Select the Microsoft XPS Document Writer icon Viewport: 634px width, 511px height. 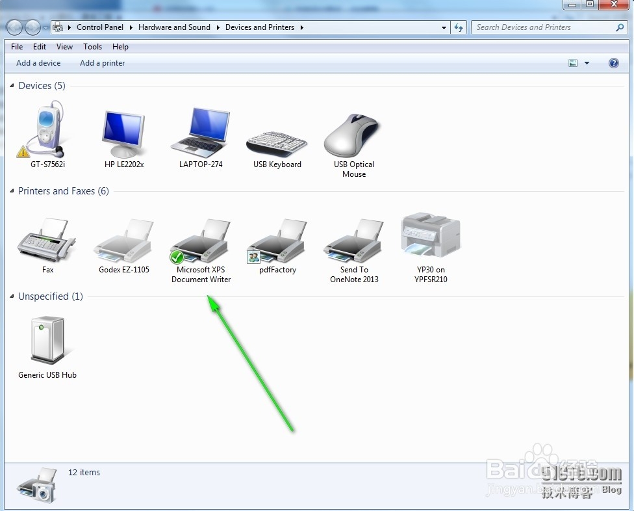(200, 241)
